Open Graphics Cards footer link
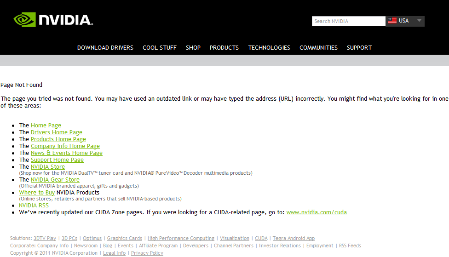 (x=125, y=238)
